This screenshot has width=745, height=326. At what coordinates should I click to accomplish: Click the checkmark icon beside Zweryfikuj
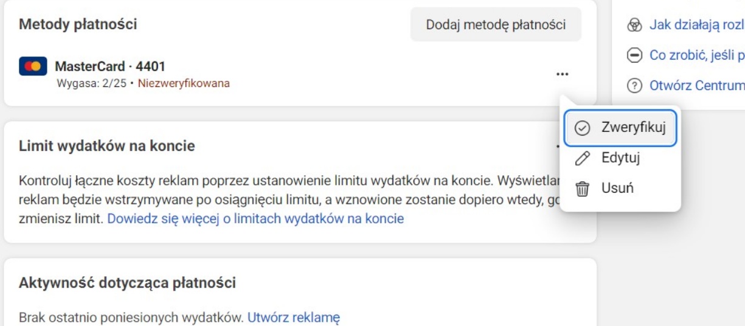pyautogui.click(x=582, y=128)
